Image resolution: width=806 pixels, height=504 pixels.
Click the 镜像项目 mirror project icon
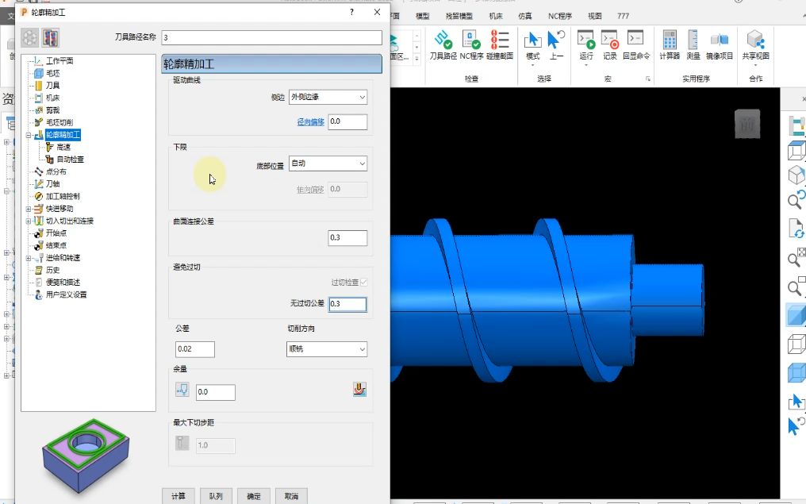(x=719, y=40)
